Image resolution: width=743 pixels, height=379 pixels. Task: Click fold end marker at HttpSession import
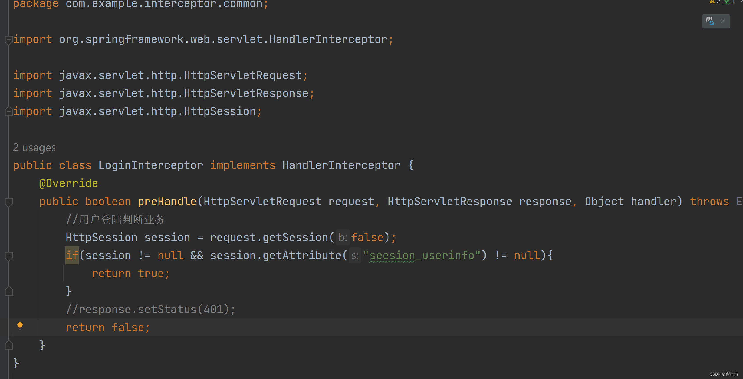click(9, 111)
